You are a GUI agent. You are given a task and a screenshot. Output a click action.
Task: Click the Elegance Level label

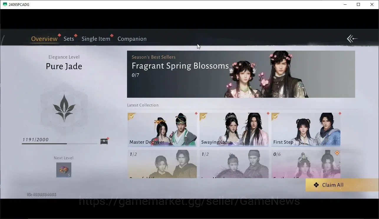(64, 57)
